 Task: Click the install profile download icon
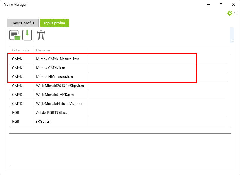coord(27,35)
